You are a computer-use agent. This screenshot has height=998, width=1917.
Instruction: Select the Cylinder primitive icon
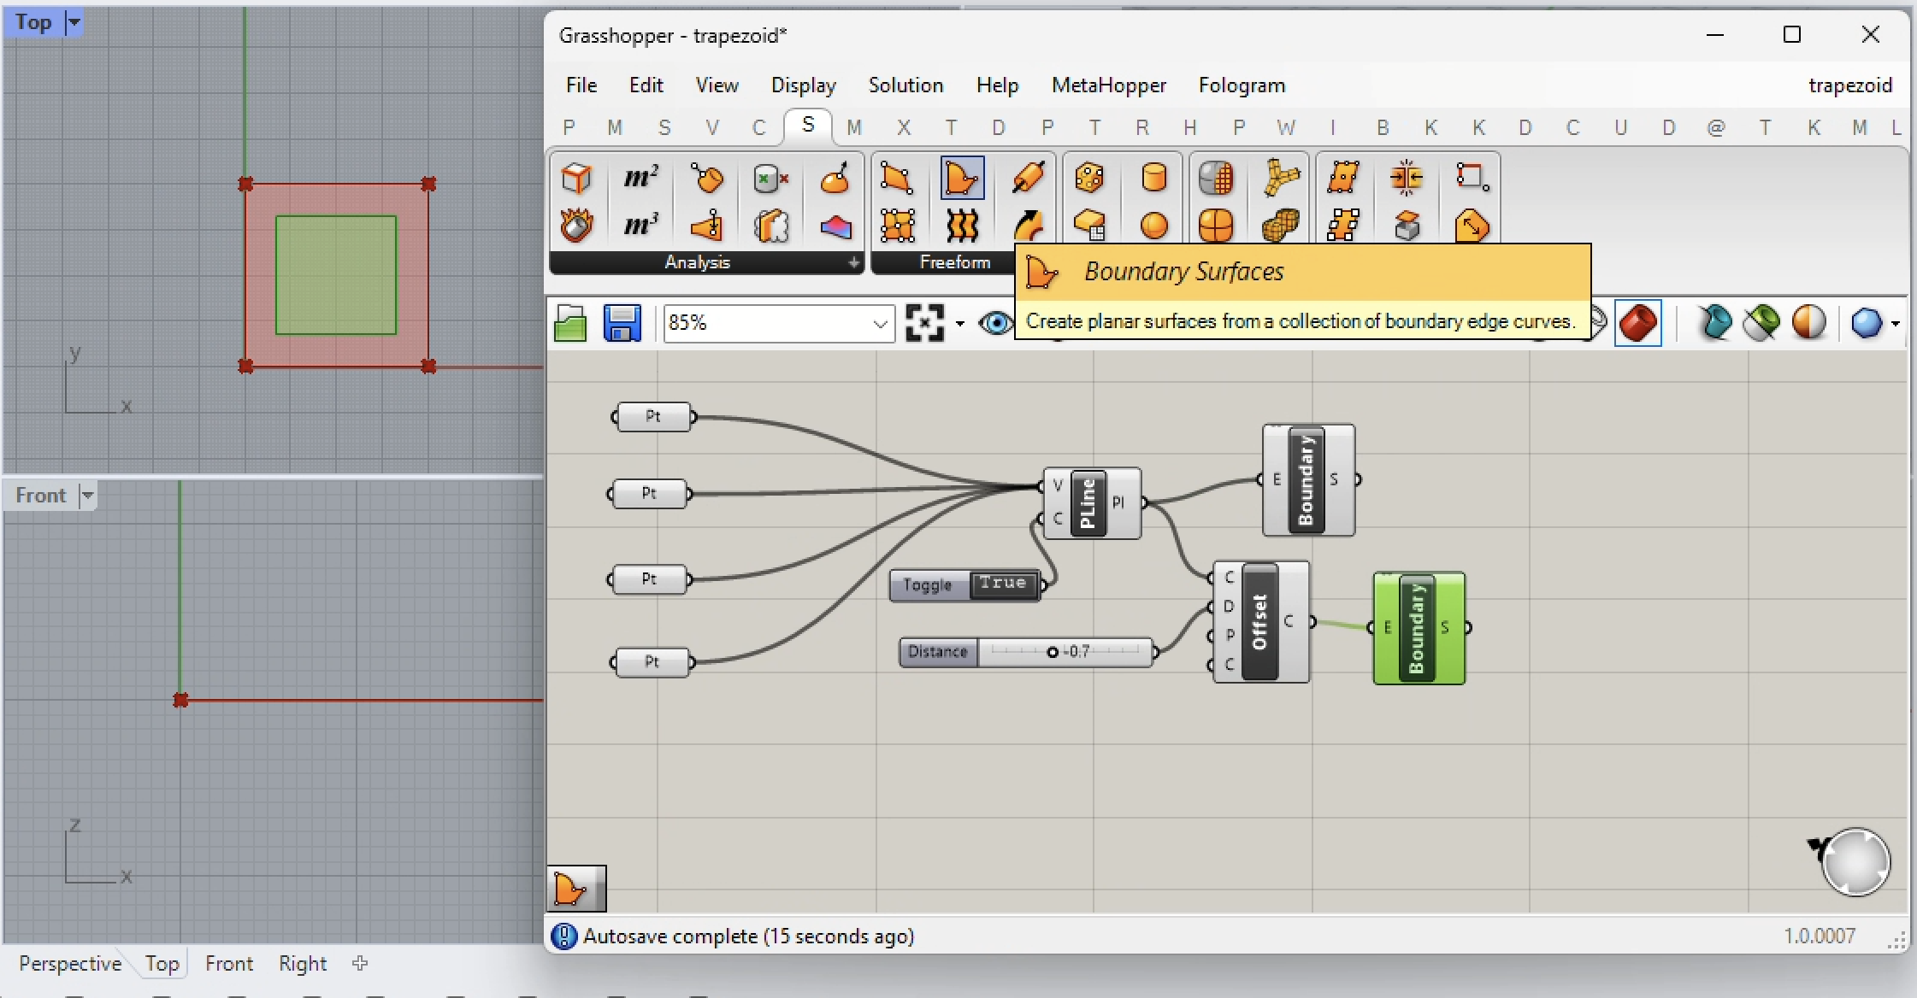[1153, 178]
